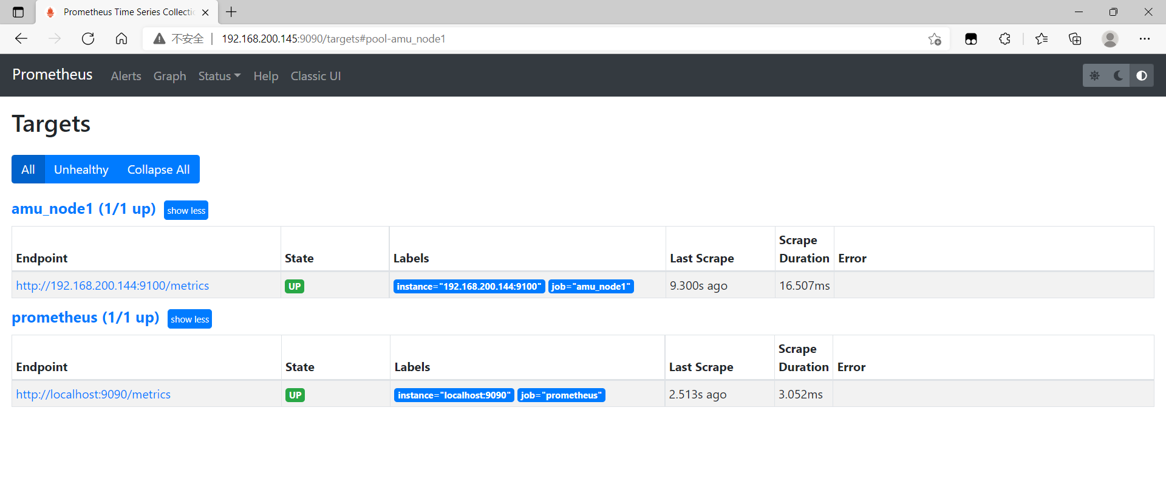Open the Graph page
The height and width of the screenshot is (492, 1166).
click(169, 76)
